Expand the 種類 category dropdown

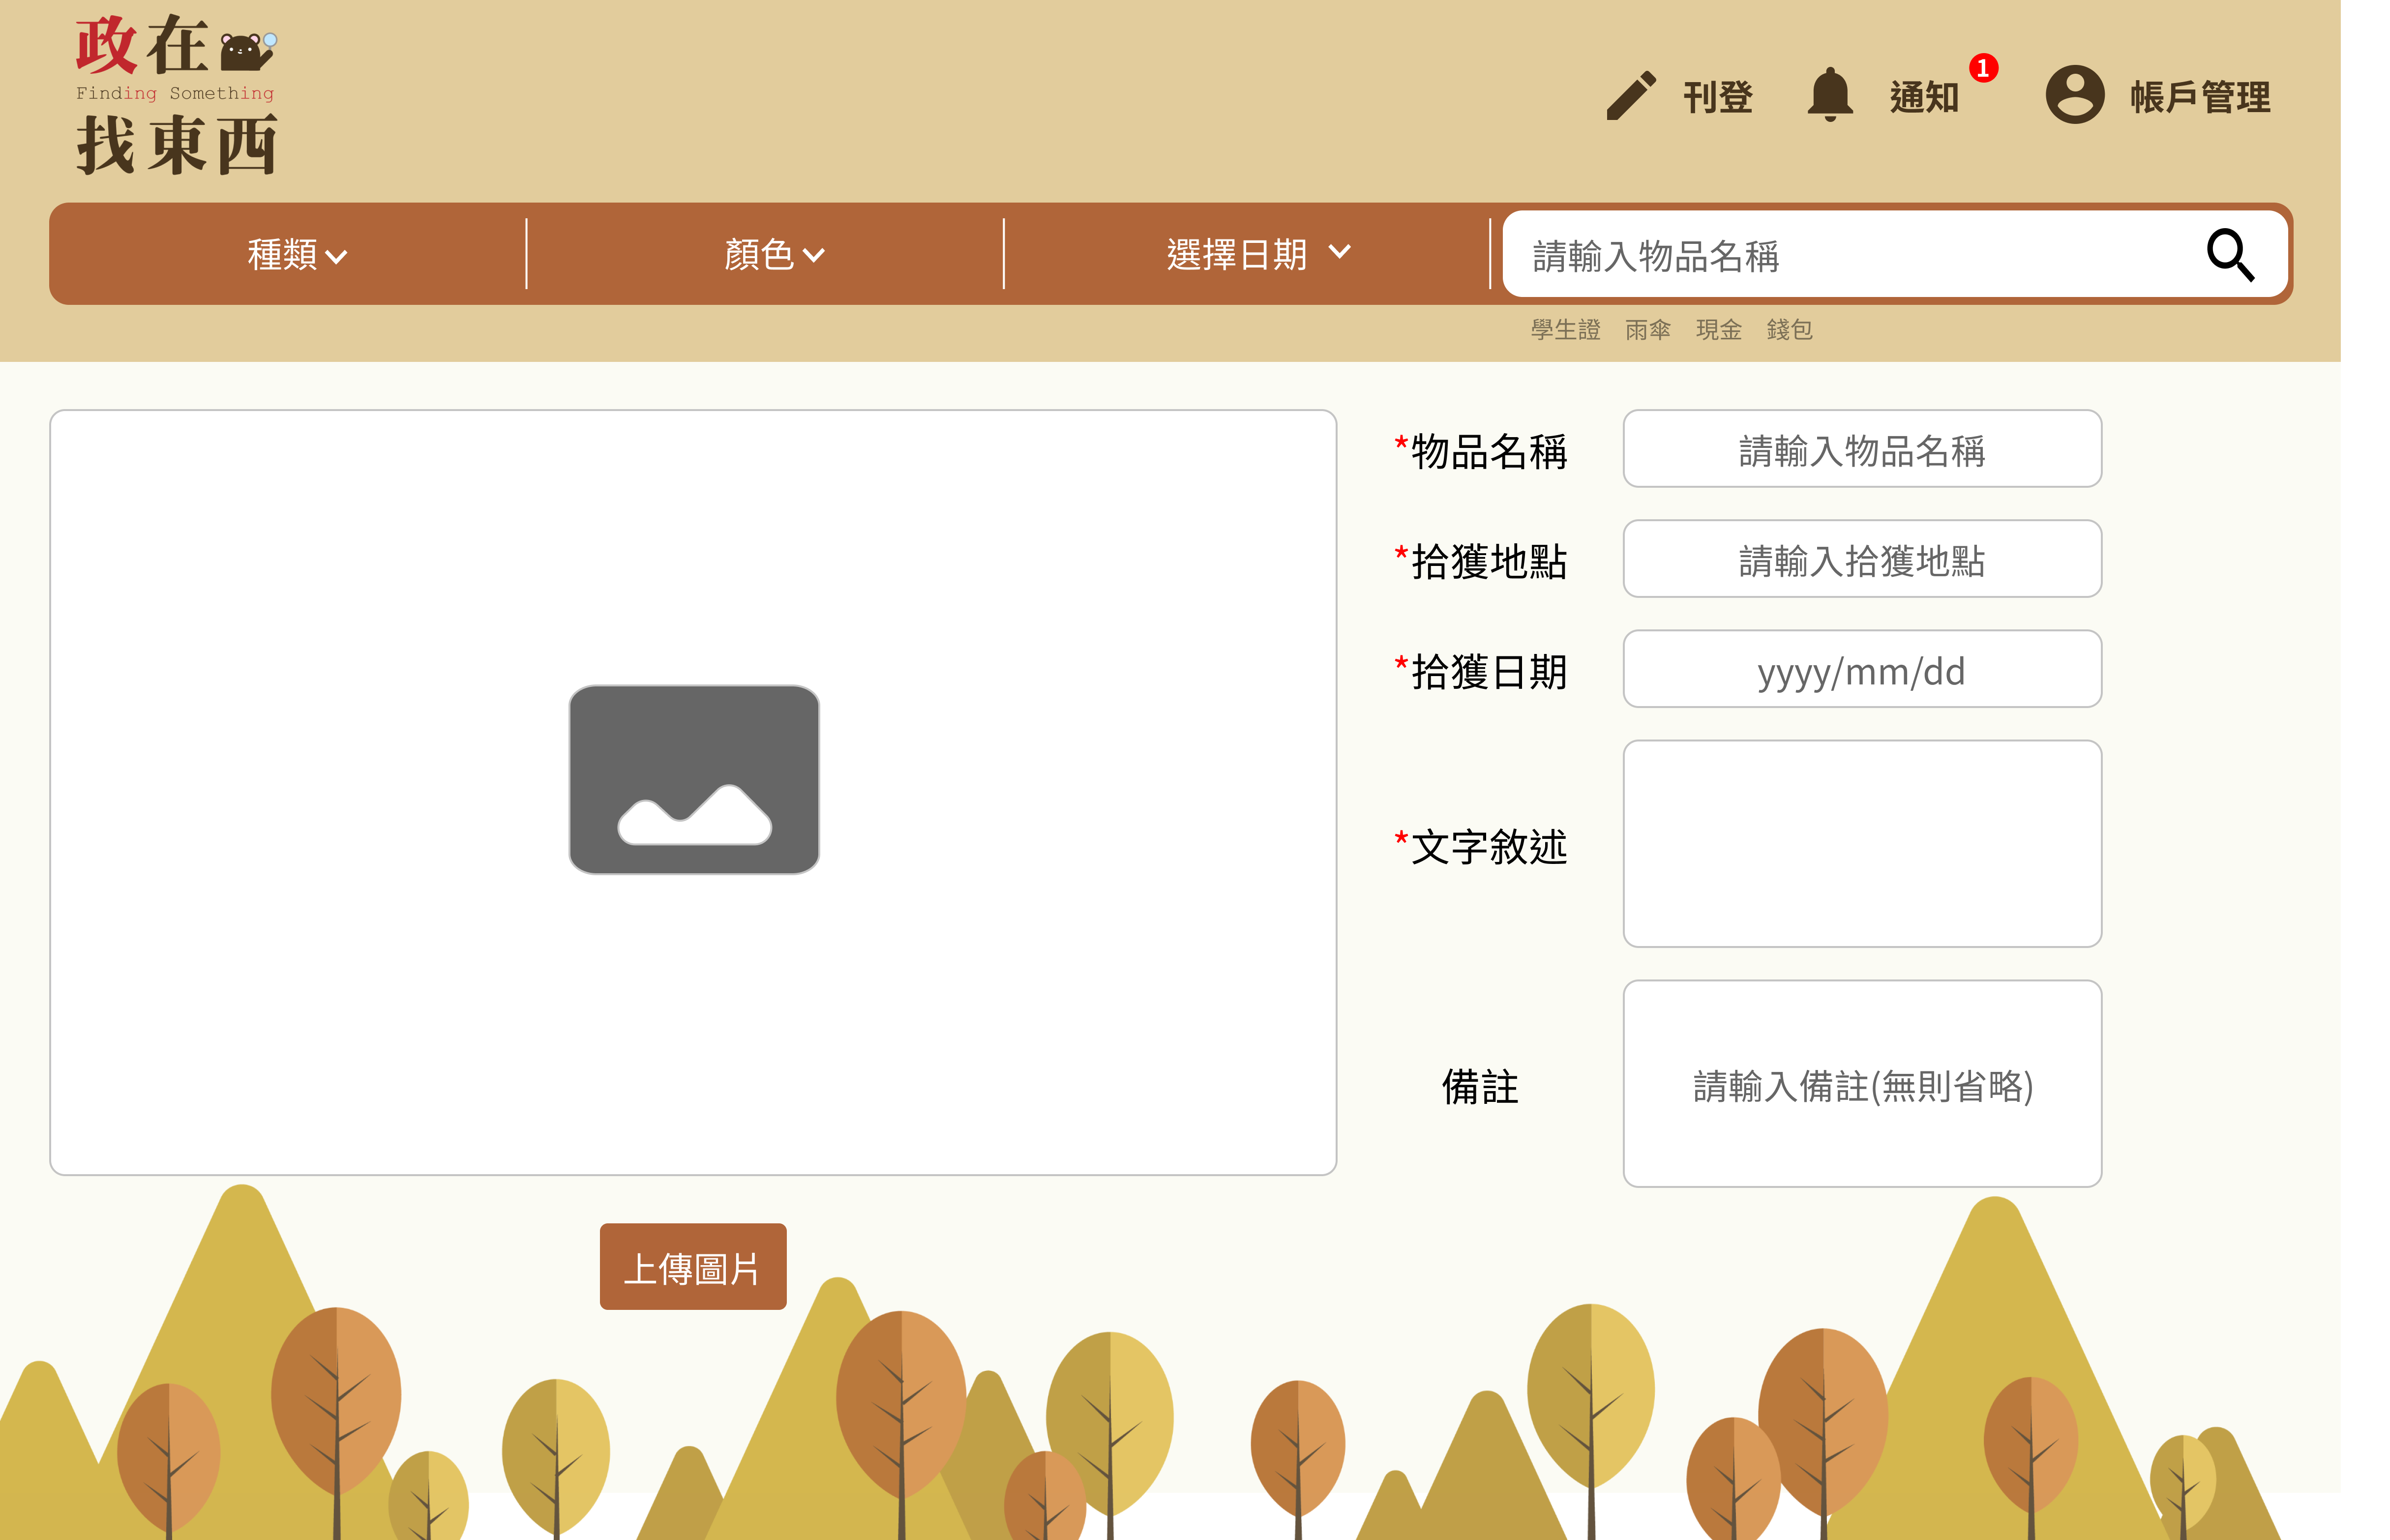[297, 254]
